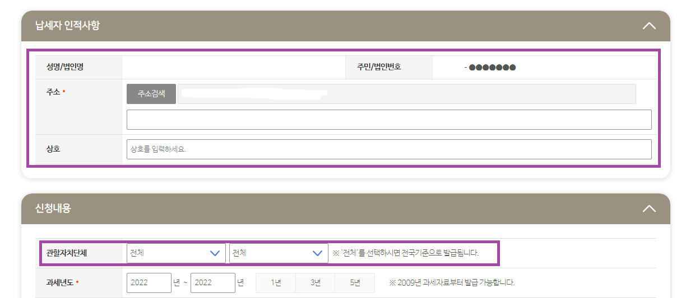The image size is (681, 298).
Task: Click the 관할자치단체 label
Action: 67,253
